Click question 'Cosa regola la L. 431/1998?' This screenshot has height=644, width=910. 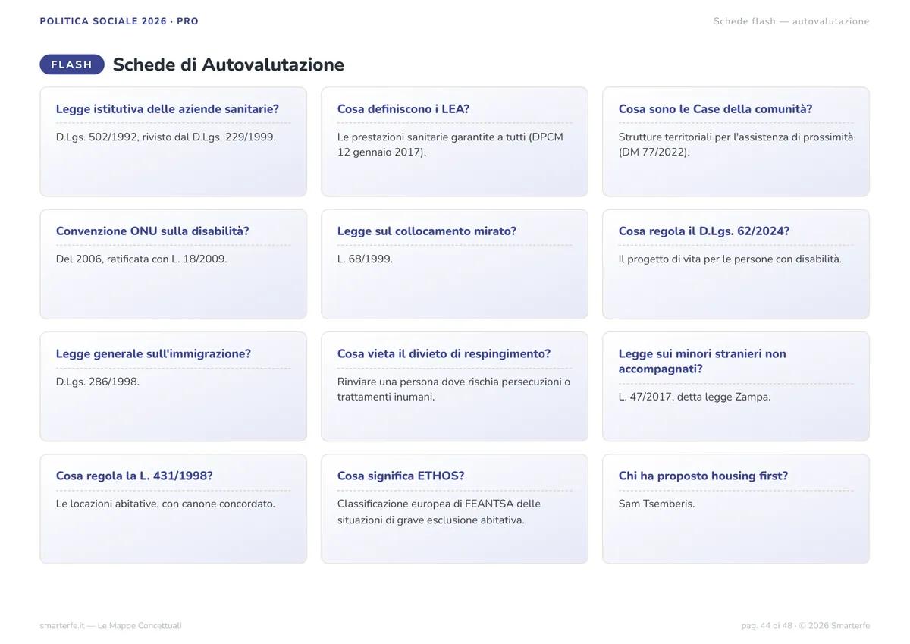tap(134, 476)
